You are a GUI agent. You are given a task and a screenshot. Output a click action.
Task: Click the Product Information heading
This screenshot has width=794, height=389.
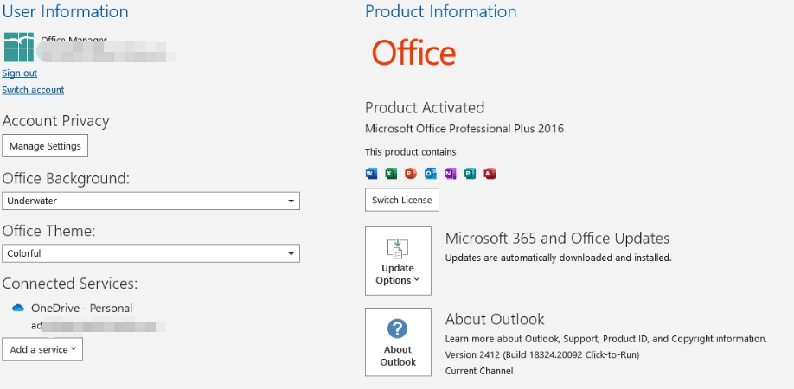point(441,11)
